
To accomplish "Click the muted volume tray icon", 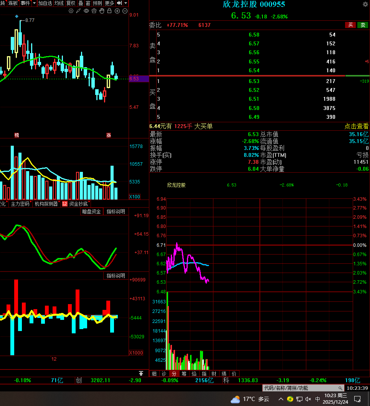I will point(308,399).
